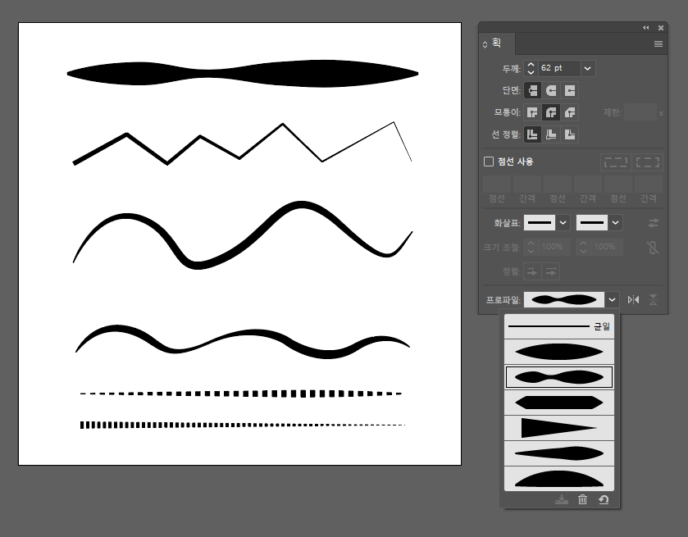Open the end arrowhead dropdown

click(x=615, y=222)
